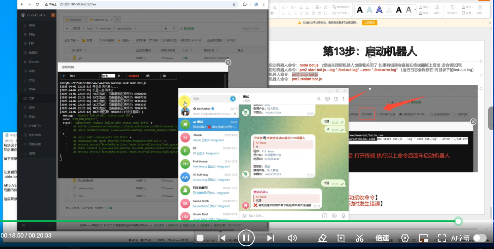Enter fullscreen video mode
The height and width of the screenshot is (249, 494).
tap(442, 238)
